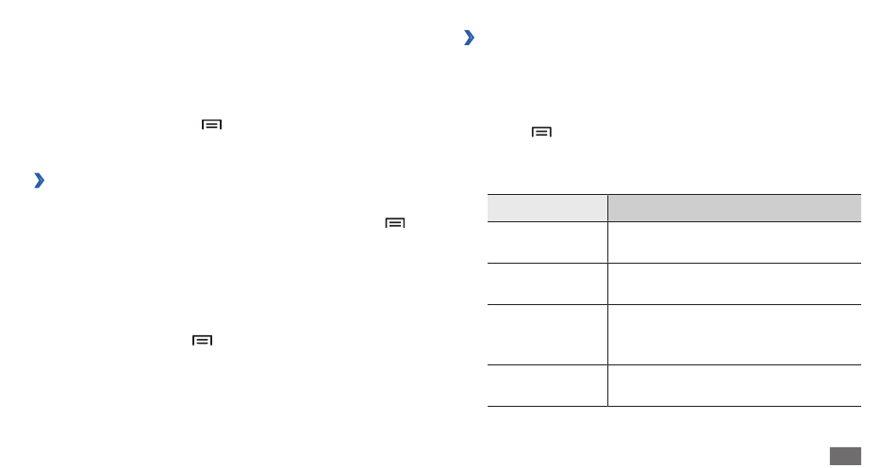This screenshot has width=896, height=468.
Task: Click the last table row's narrow left cell
Action: [x=547, y=385]
